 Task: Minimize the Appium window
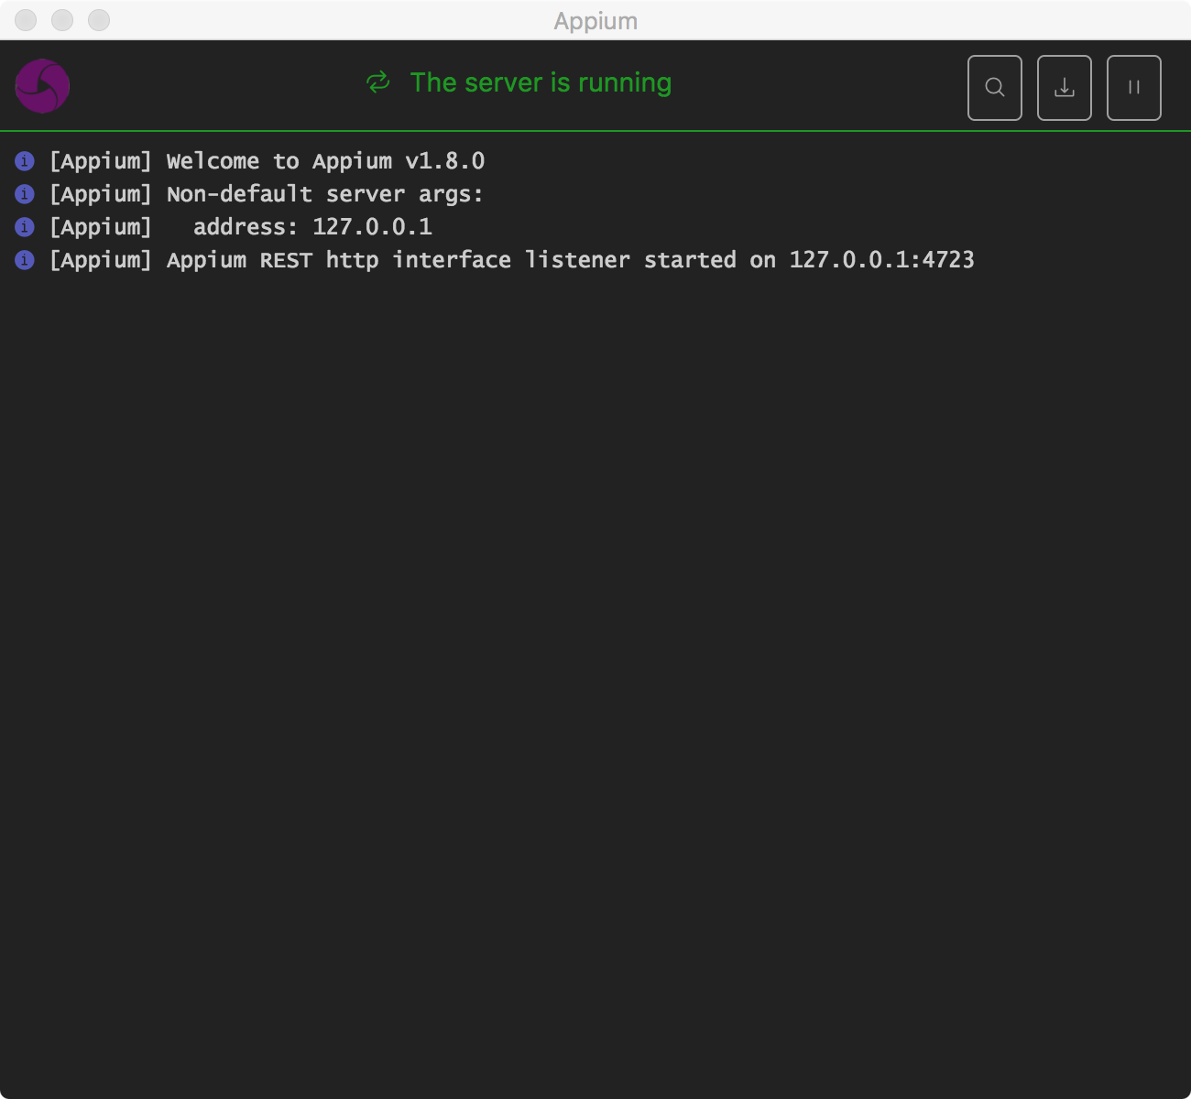click(x=62, y=20)
